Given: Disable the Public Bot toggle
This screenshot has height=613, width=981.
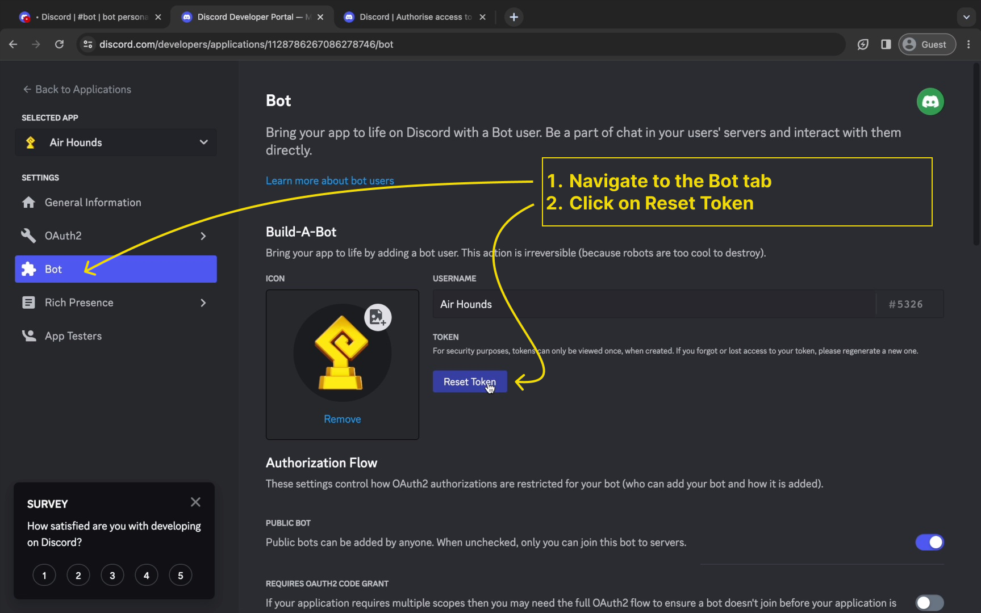Looking at the screenshot, I should tap(929, 542).
